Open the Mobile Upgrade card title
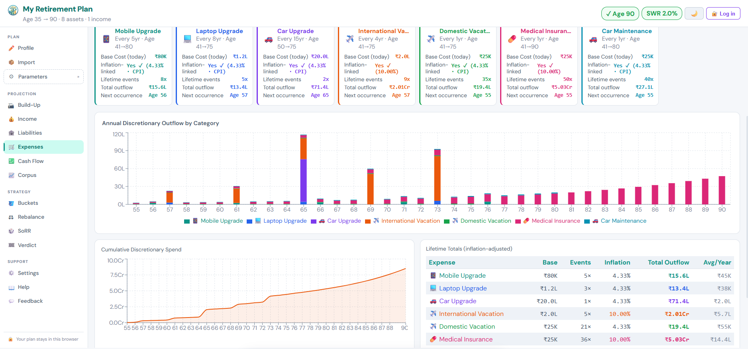748x349 pixels. tap(138, 31)
